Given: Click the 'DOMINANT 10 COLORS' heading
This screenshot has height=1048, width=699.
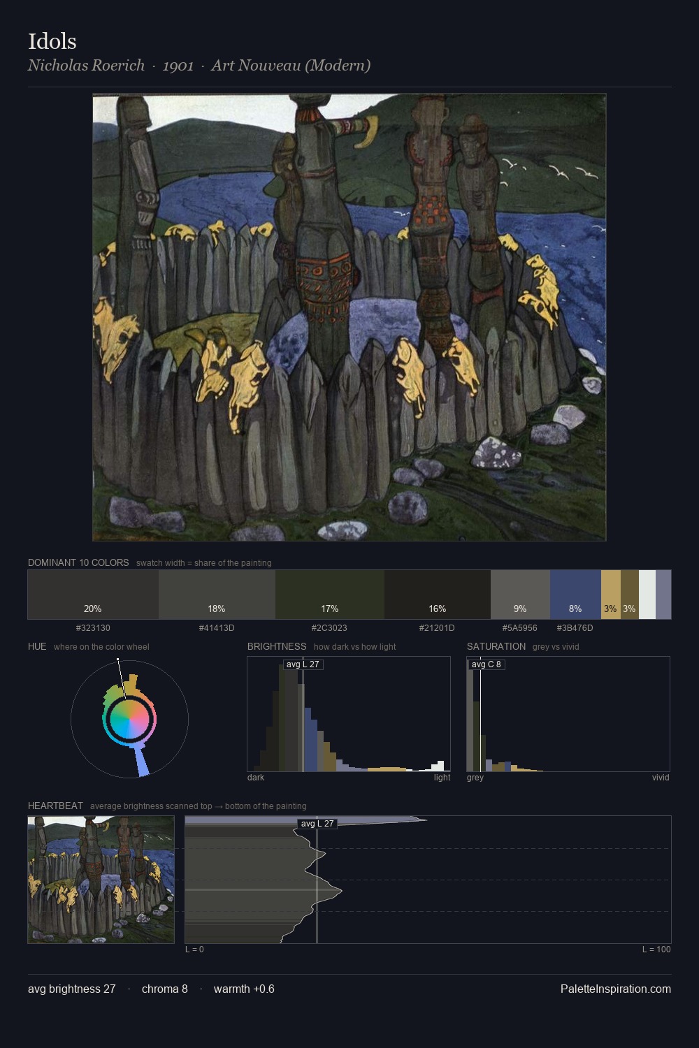Looking at the screenshot, I should [x=78, y=562].
